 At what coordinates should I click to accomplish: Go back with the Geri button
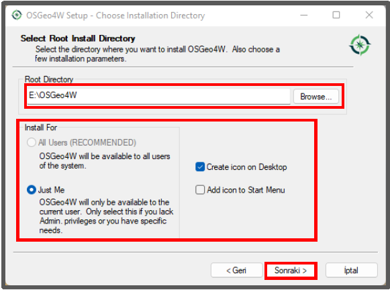click(x=236, y=271)
